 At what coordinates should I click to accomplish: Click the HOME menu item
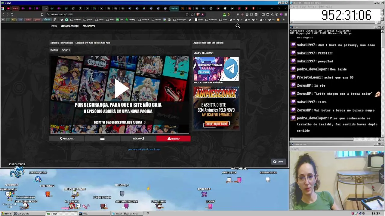click(54, 26)
